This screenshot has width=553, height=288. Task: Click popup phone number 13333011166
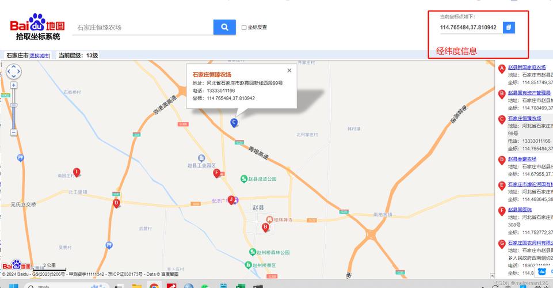tap(221, 90)
